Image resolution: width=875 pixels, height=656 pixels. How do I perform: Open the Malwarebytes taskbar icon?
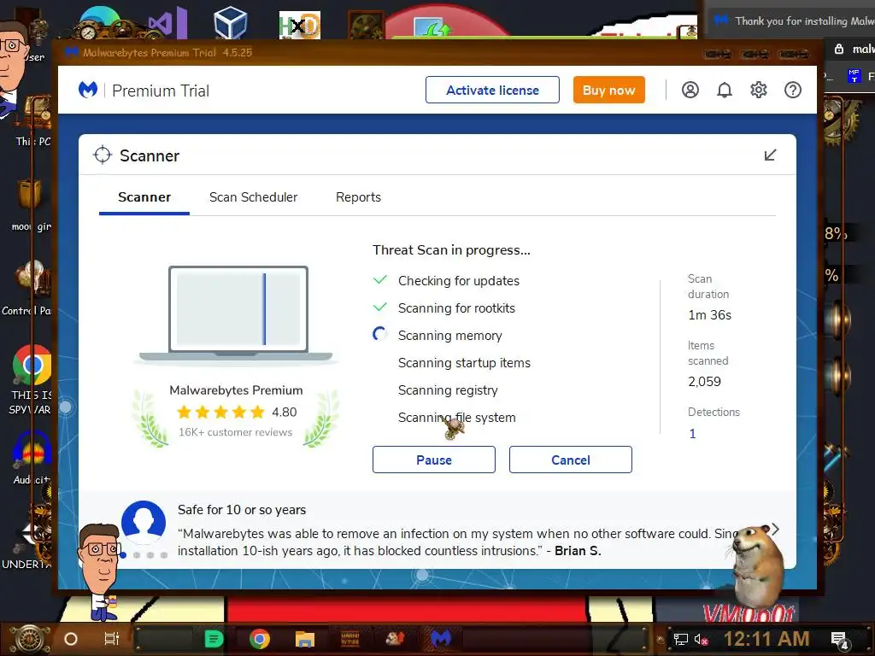pos(440,638)
